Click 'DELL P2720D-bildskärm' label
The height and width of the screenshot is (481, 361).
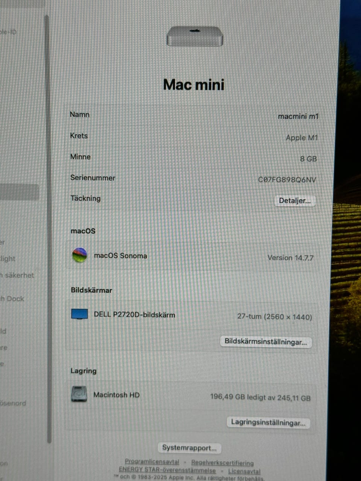click(134, 315)
